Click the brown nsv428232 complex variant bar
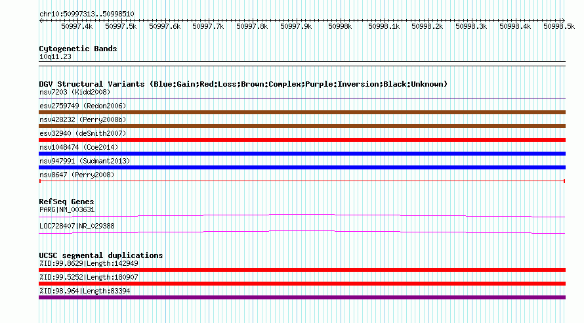Viewport: 584px width, 323px height. point(302,126)
